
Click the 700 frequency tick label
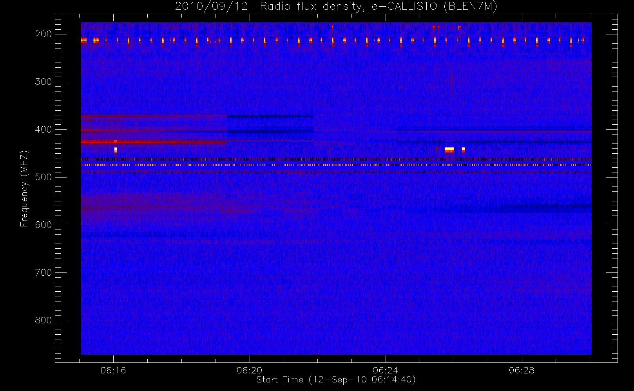[43, 273]
